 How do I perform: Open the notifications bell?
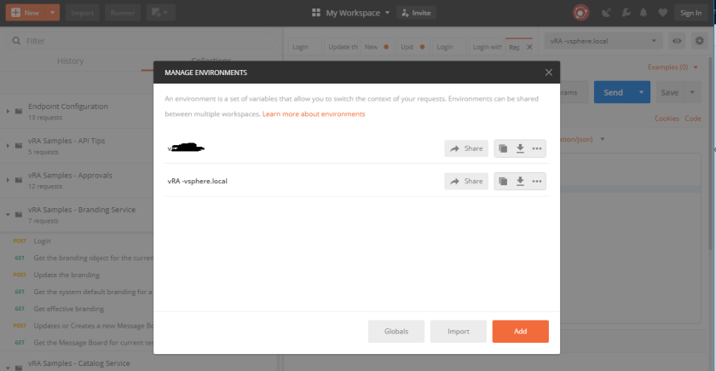click(x=642, y=13)
